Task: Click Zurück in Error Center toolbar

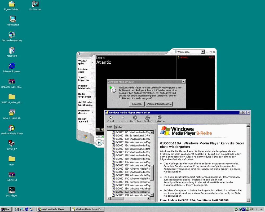Action: coord(111,119)
